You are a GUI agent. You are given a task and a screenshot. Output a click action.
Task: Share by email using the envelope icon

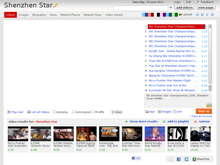171,159
